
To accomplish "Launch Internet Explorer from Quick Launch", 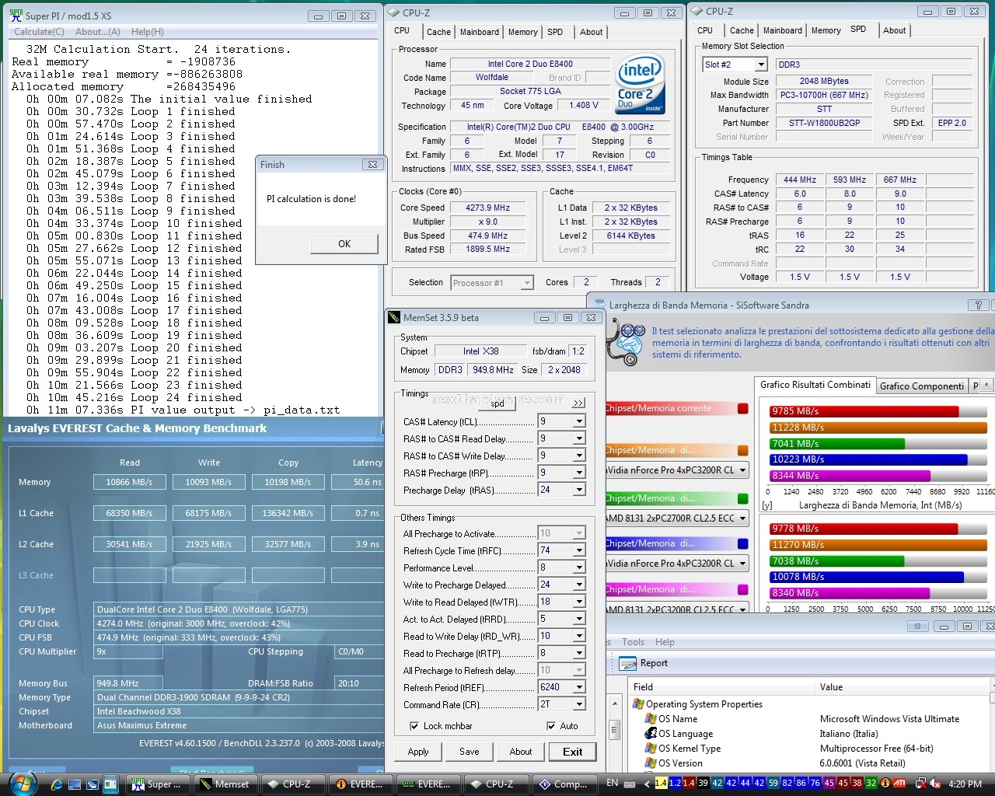I will click(x=58, y=784).
